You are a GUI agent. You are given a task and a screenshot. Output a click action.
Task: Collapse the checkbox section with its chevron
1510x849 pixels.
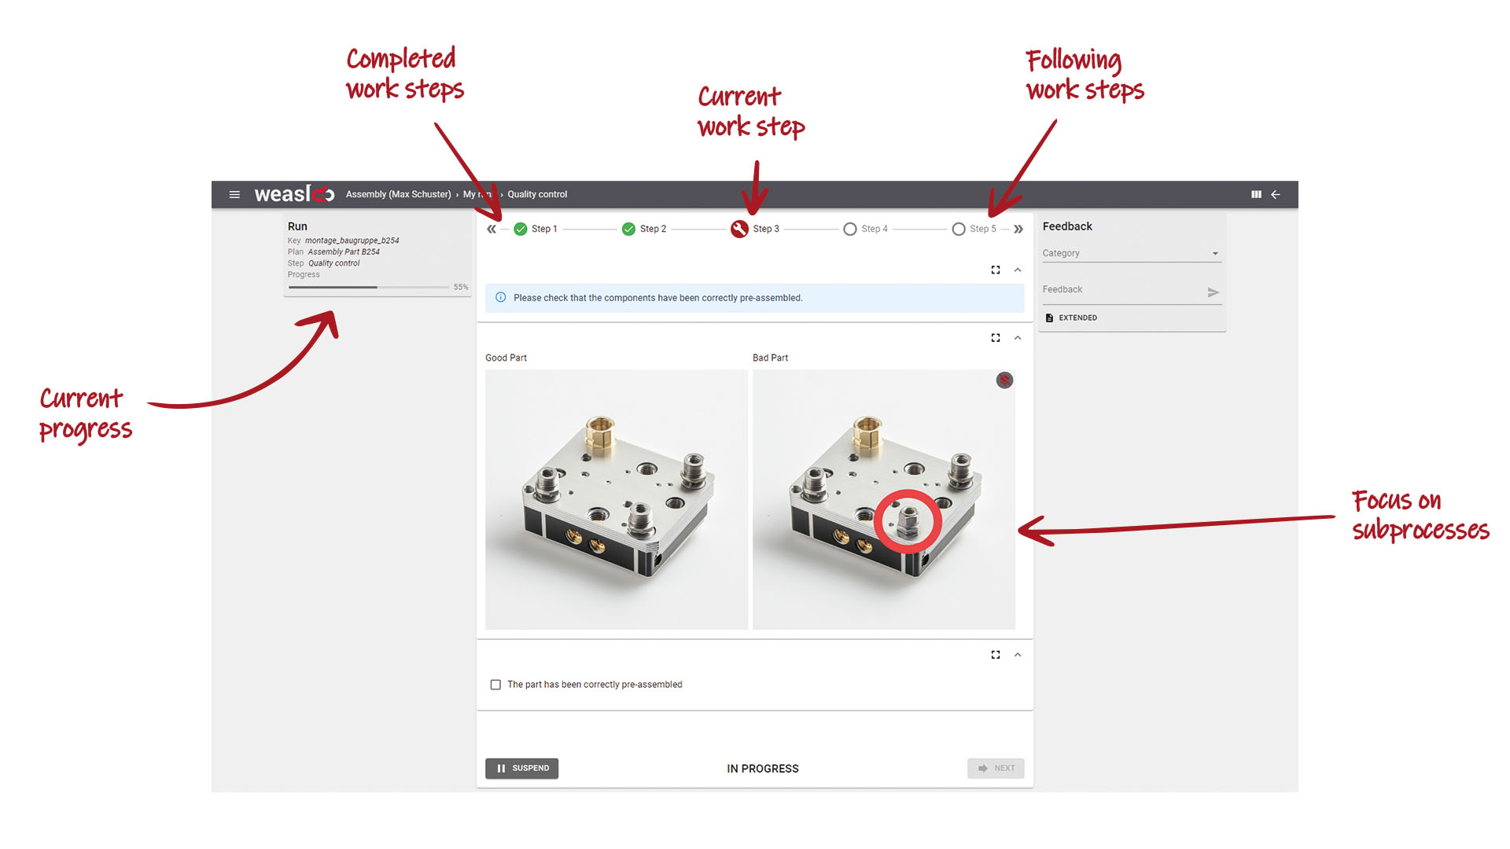click(x=1018, y=654)
